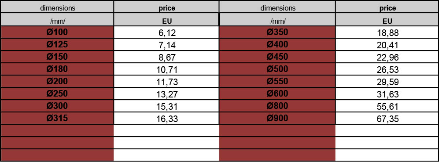
Task: Select the Ø800 dimension cell
Action: [x=277, y=106]
